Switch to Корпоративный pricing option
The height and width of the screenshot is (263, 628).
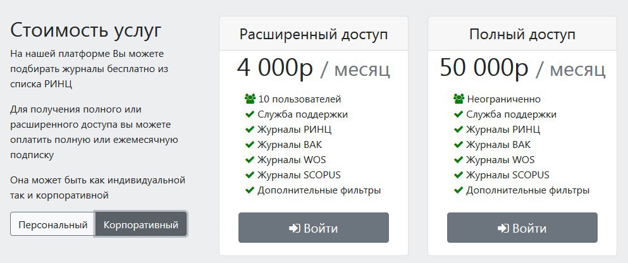141,224
